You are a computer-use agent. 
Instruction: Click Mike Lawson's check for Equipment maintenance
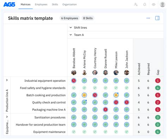(116, 132)
